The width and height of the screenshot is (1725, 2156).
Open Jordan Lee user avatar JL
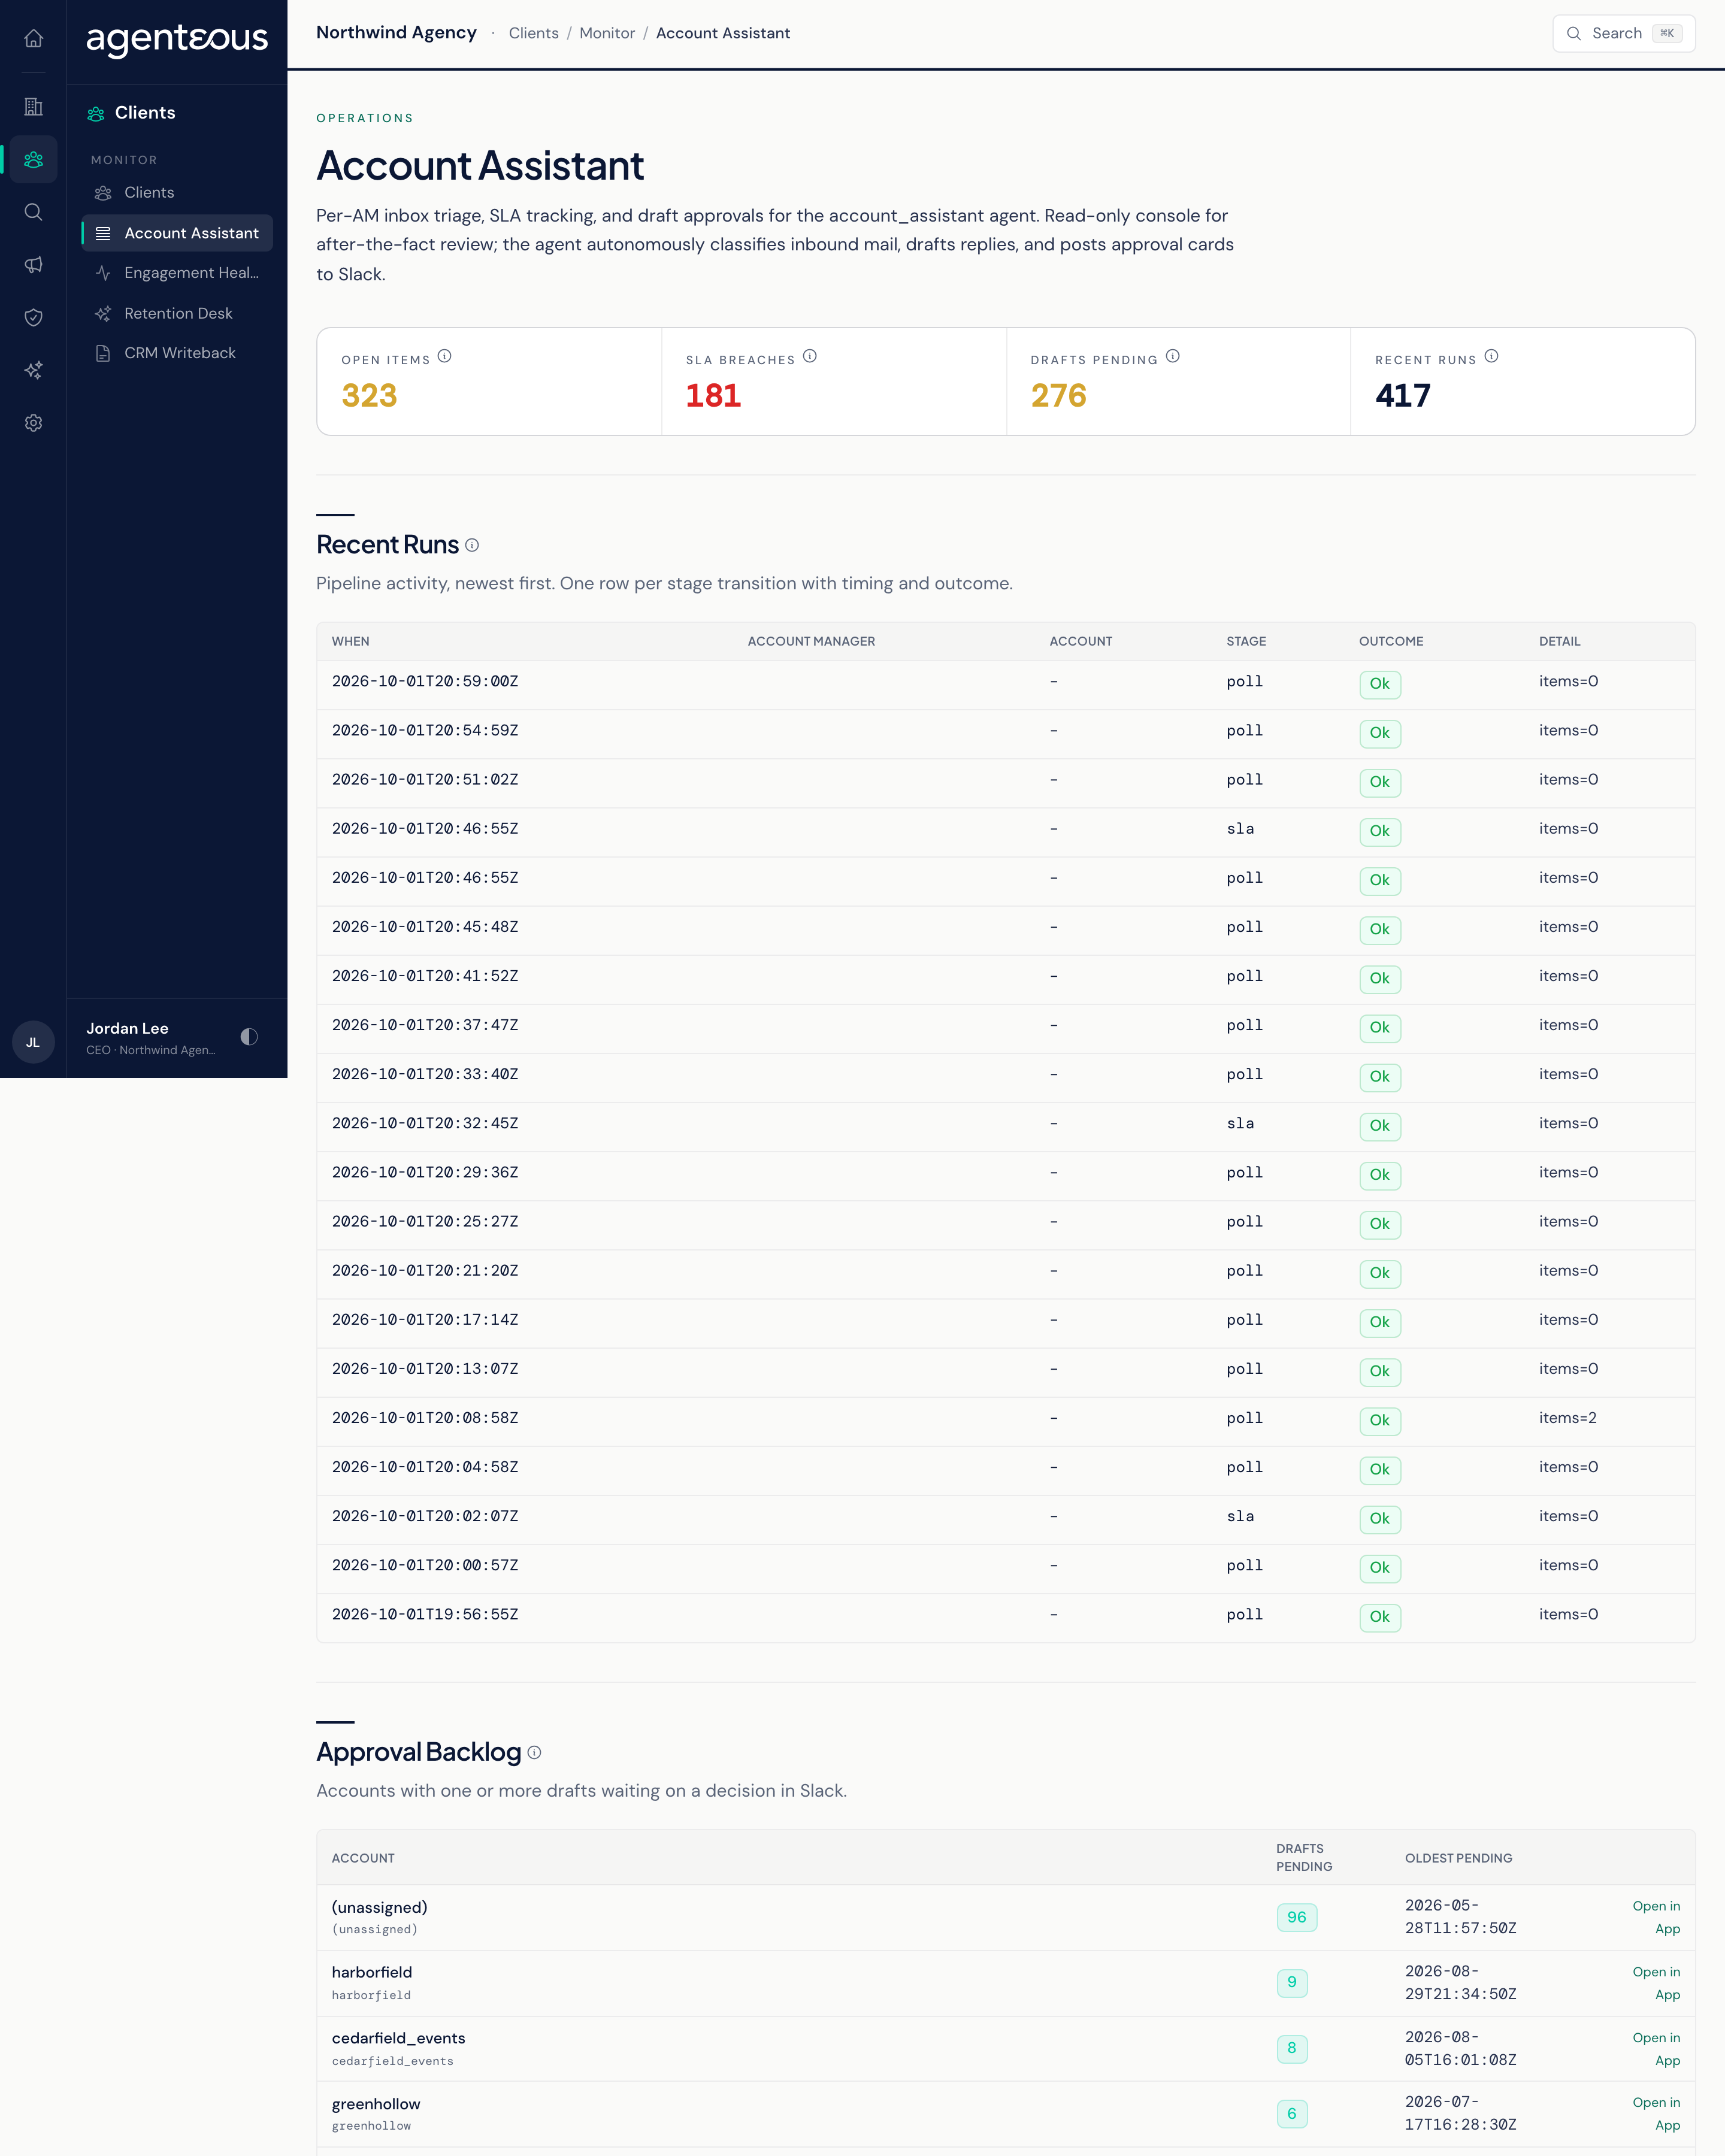(33, 1042)
